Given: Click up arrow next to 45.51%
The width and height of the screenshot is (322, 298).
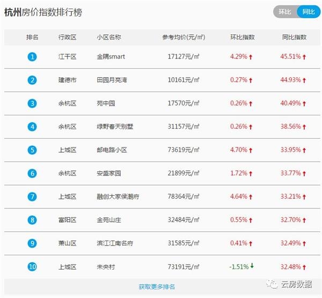Looking at the screenshot, I should coord(304,57).
